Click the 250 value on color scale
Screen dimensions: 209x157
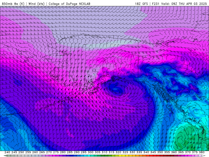click(21, 152)
